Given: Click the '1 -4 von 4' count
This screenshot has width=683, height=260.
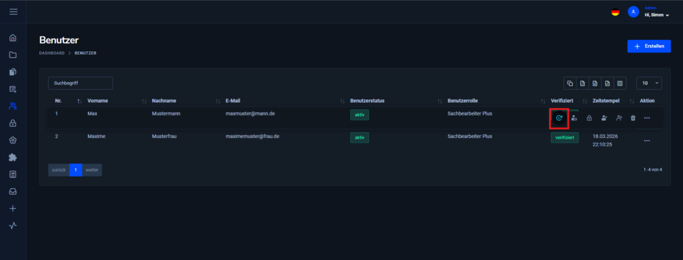Looking at the screenshot, I should tap(652, 169).
